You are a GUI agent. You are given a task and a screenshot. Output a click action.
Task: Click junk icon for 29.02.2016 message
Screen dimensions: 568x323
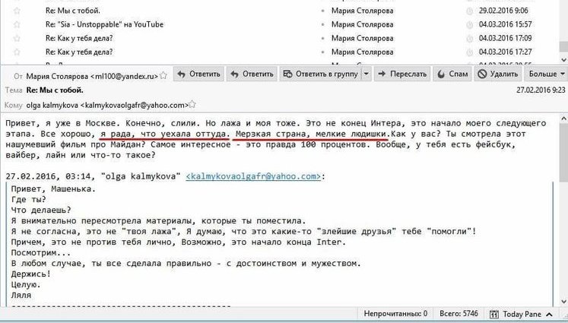[x=469, y=11]
